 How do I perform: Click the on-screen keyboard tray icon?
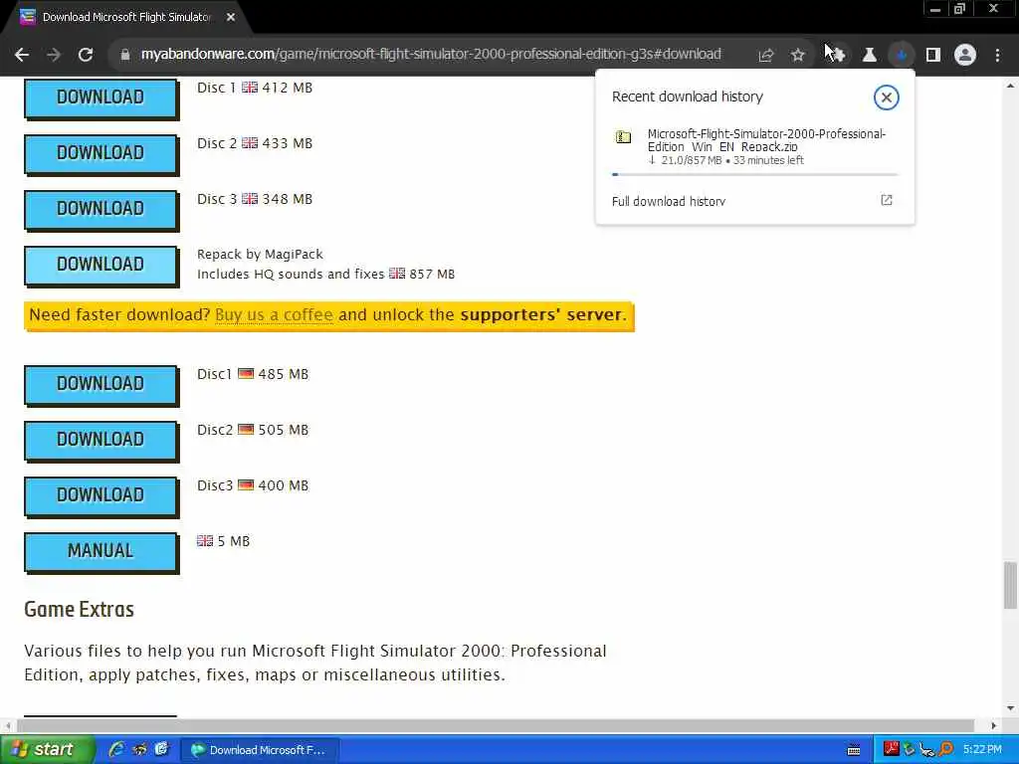tap(854, 750)
